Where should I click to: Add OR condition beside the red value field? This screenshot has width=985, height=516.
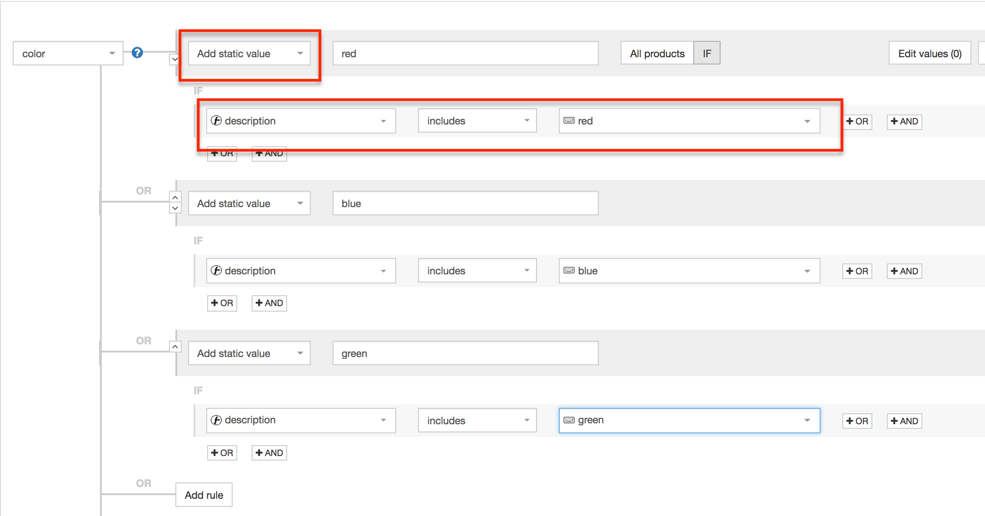tap(857, 121)
